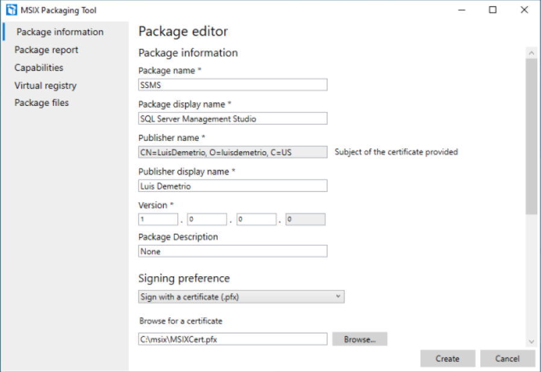Open the Capabilities section

39,67
